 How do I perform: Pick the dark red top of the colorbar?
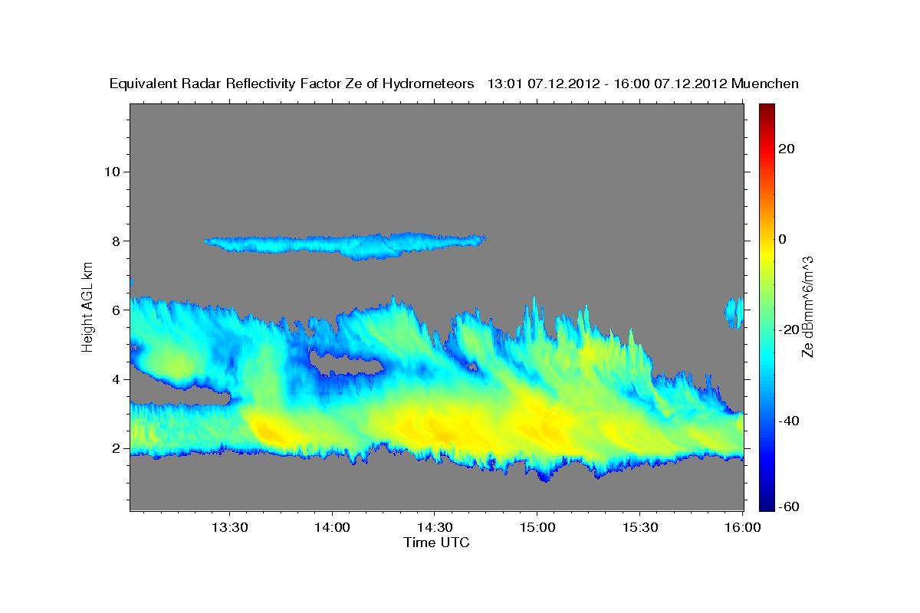(x=767, y=111)
